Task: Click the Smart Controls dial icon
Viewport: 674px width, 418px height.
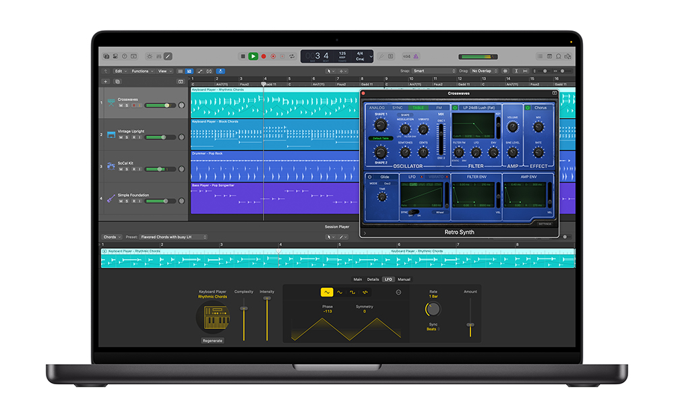Action: click(x=149, y=57)
